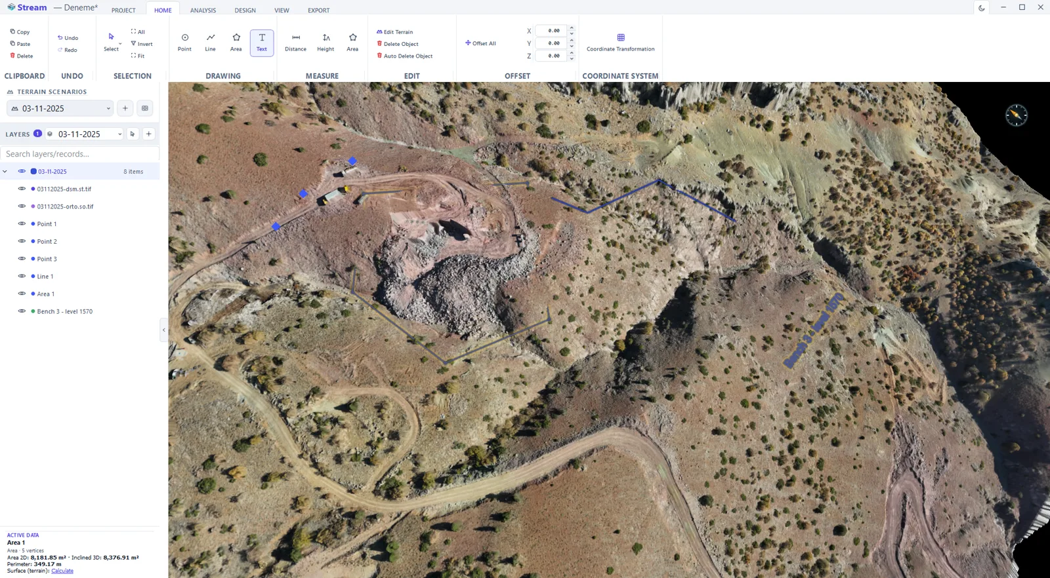
Task: Hide Area 1 layer
Action: [x=22, y=294]
